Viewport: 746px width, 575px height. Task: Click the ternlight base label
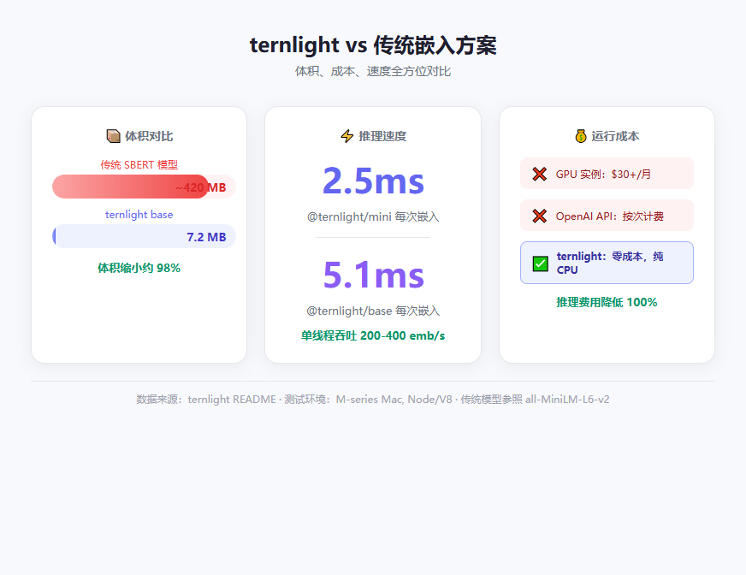click(139, 214)
